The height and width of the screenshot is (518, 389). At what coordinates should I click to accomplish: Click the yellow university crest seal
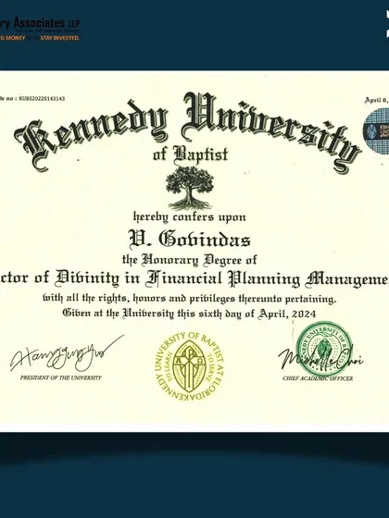tap(190, 366)
